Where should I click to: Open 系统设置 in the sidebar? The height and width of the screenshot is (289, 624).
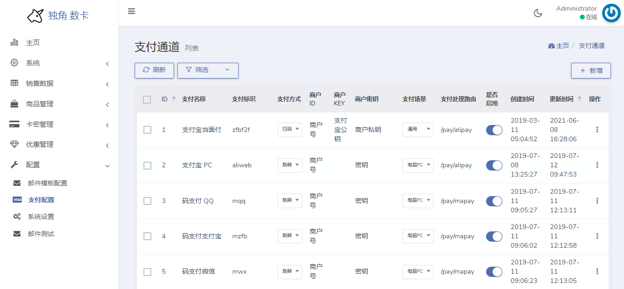pyautogui.click(x=41, y=217)
